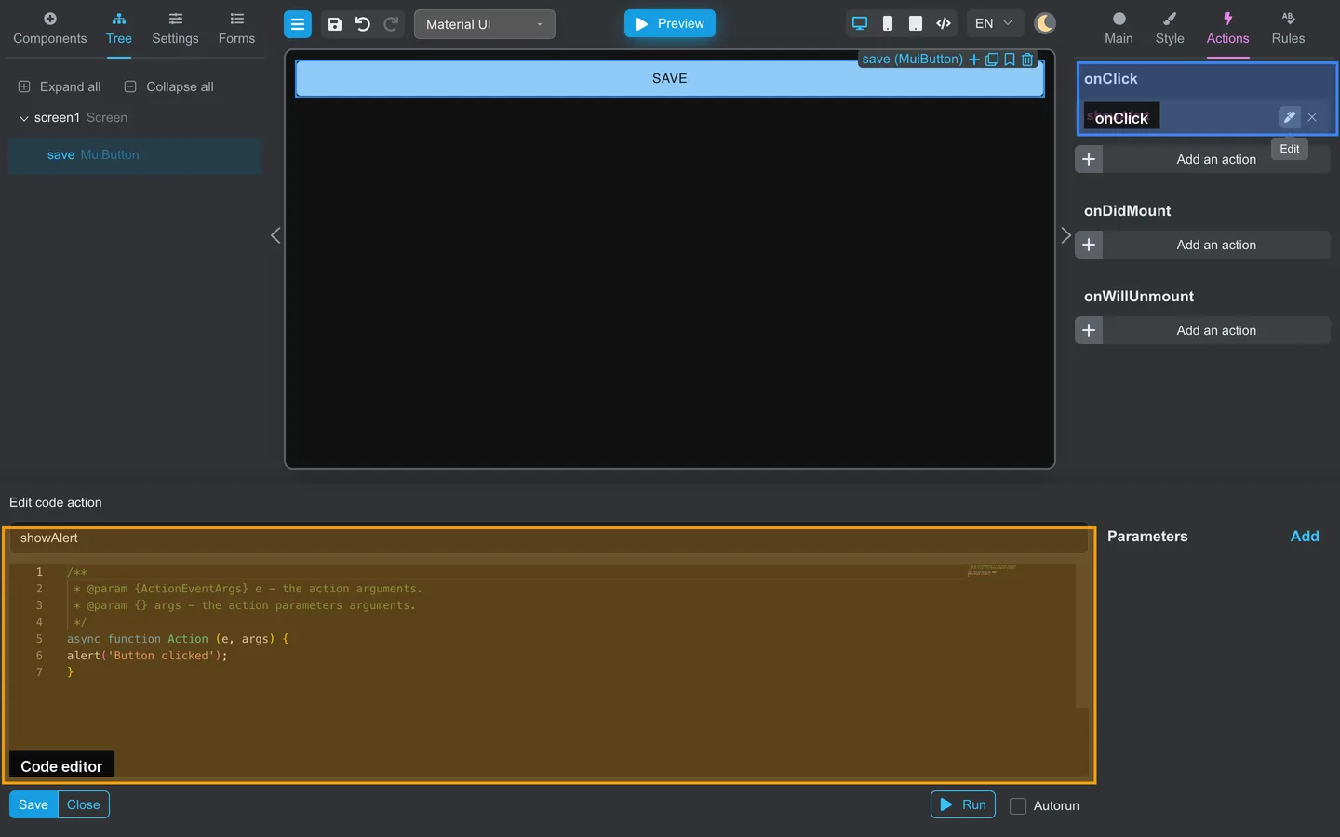The image size is (1340, 837).
Task: Click plus icon on save component toolbar
Action: (x=974, y=60)
